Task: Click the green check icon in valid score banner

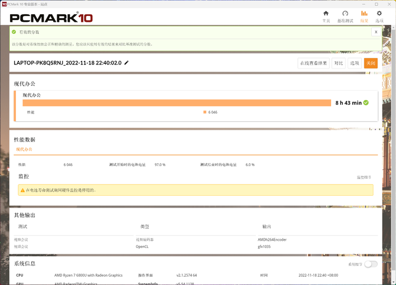Action: tap(14, 32)
